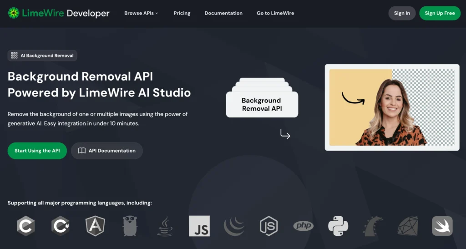Expand the Browse APIs dropdown
466x249 pixels.
click(x=141, y=13)
